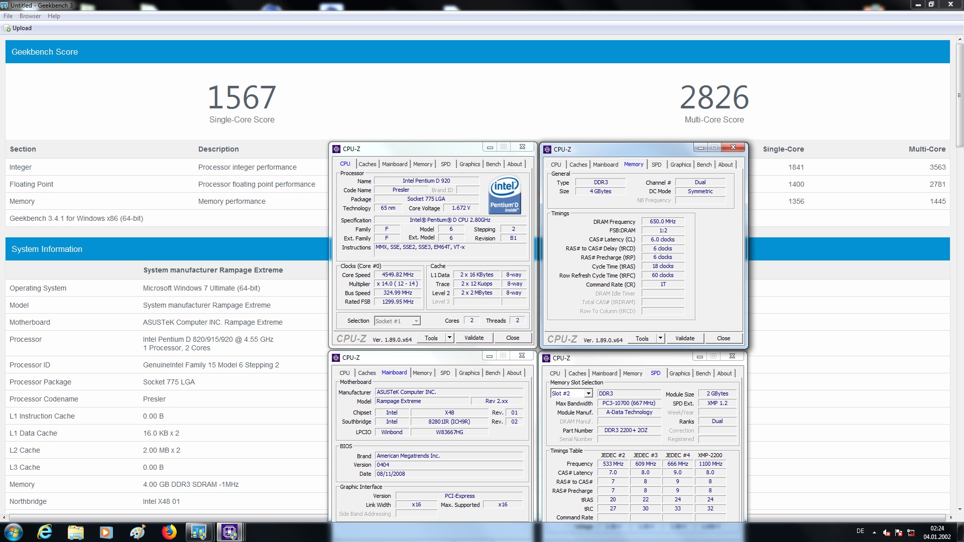
Task: Click Tools button in the Memory window
Action: pos(642,338)
